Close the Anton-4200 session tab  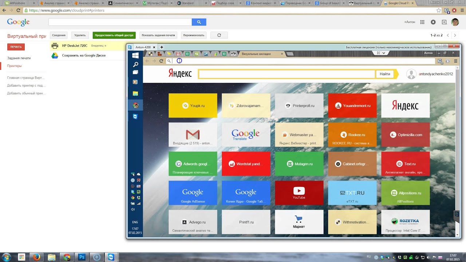[154, 47]
